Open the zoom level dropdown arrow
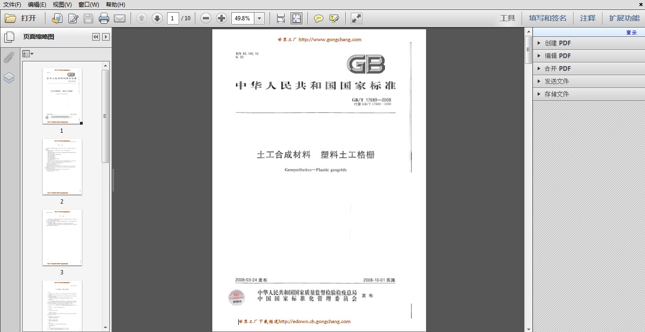Image resolution: width=645 pixels, height=332 pixels. point(260,18)
